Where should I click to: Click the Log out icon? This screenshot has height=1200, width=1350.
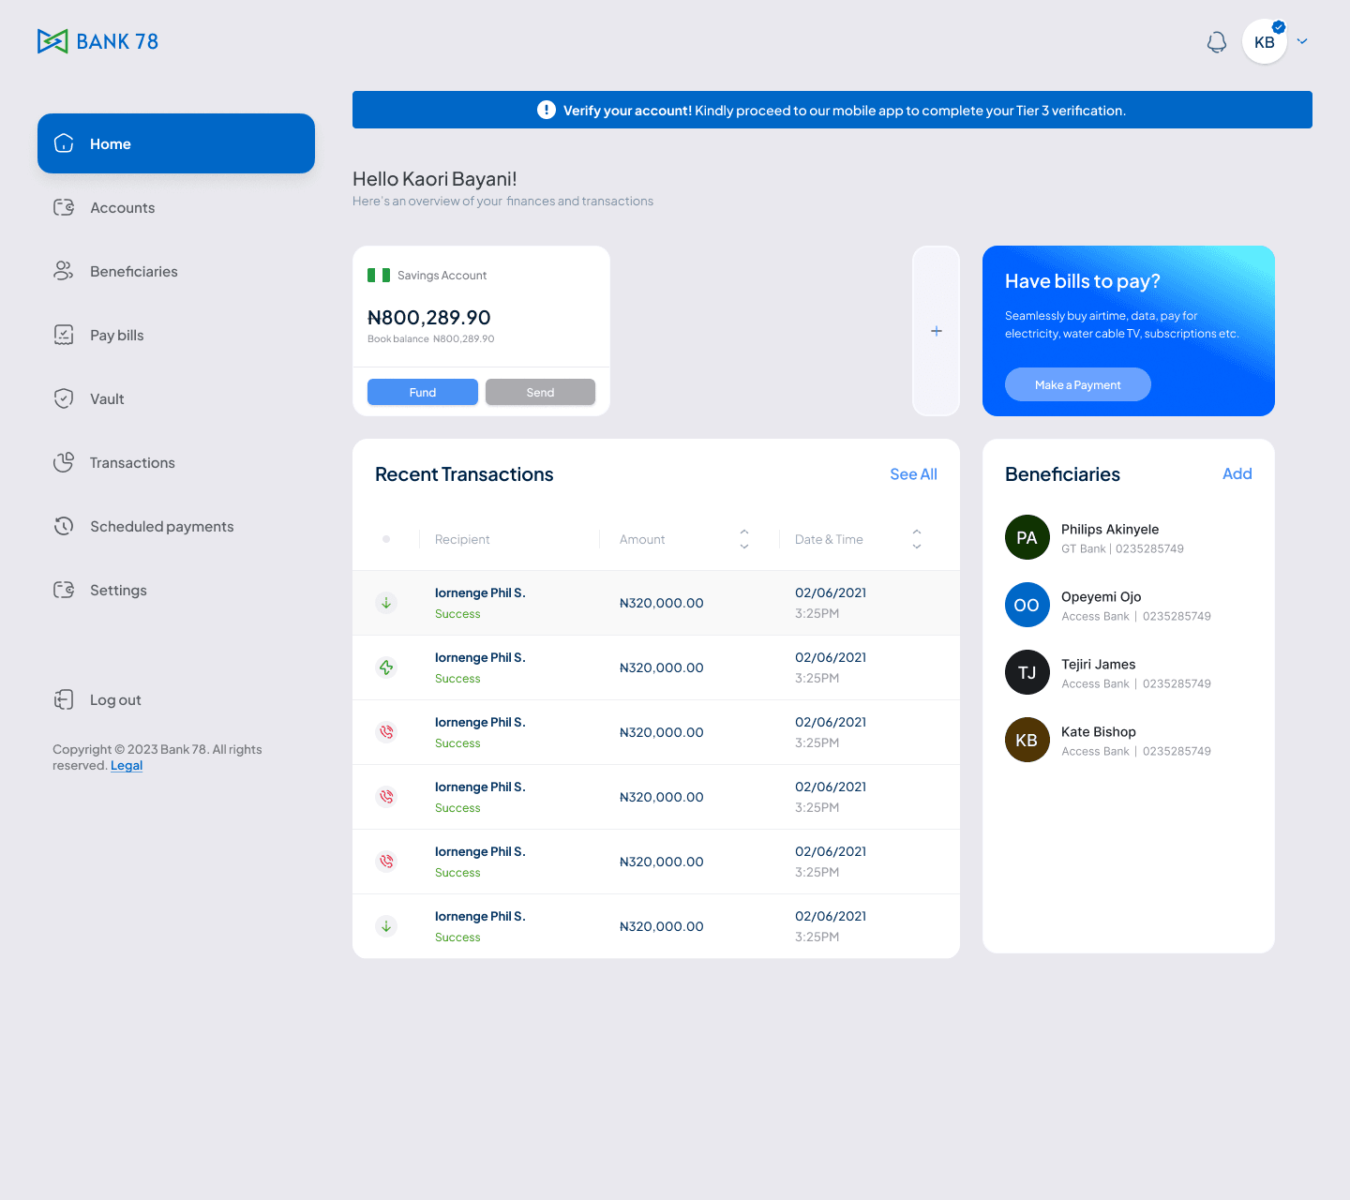[x=64, y=699]
